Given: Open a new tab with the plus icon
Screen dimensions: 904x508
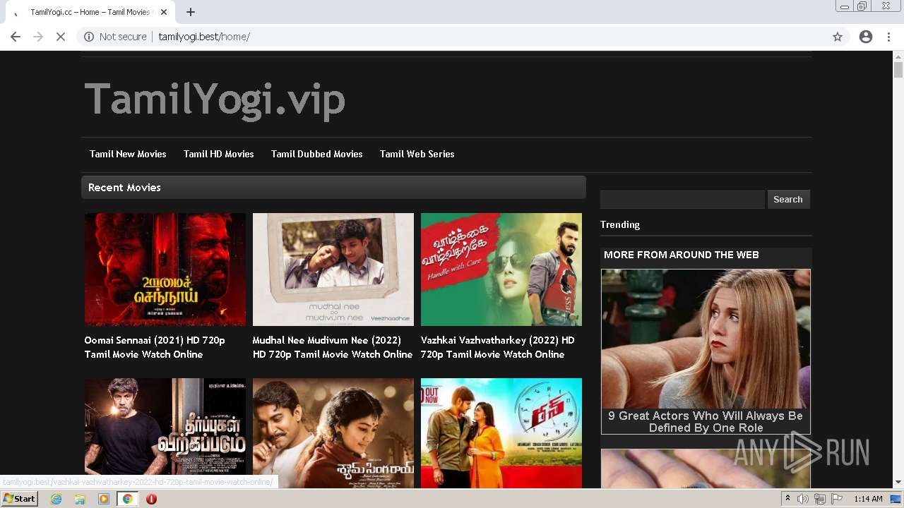Looking at the screenshot, I should [x=191, y=12].
